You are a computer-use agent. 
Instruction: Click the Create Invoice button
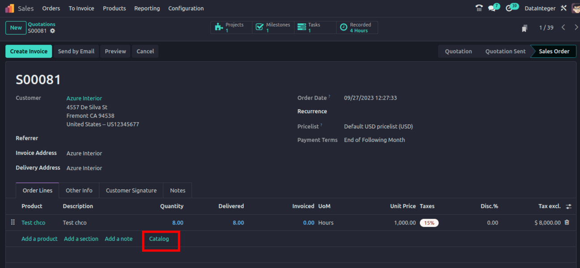[29, 51]
